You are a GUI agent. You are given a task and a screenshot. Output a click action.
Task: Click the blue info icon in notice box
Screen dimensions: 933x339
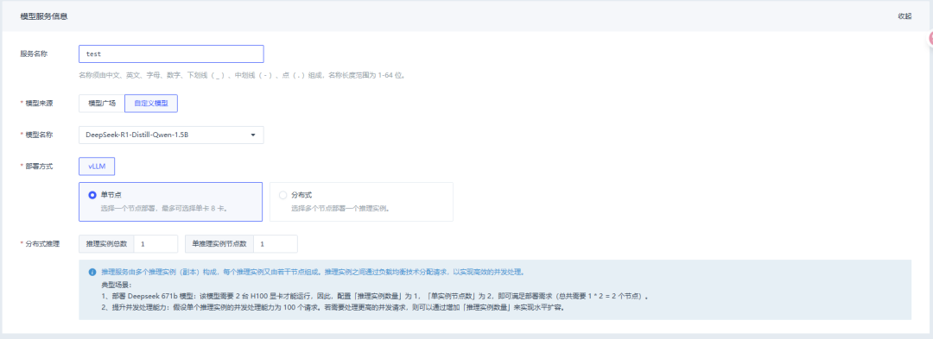92,272
